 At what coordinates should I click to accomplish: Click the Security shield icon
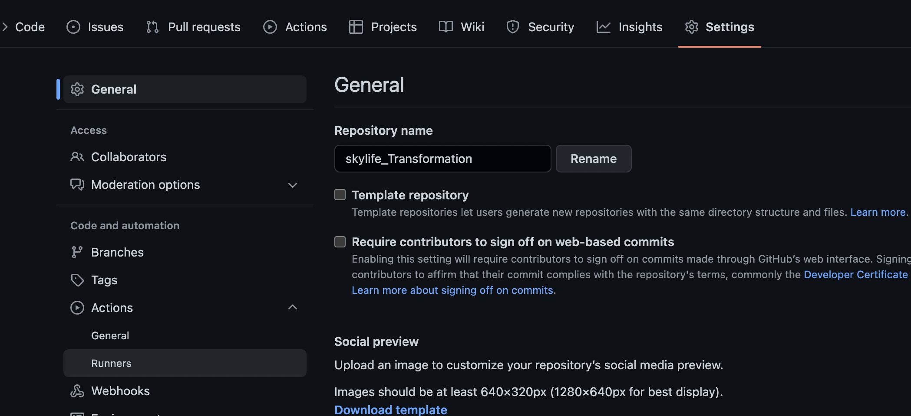point(513,27)
